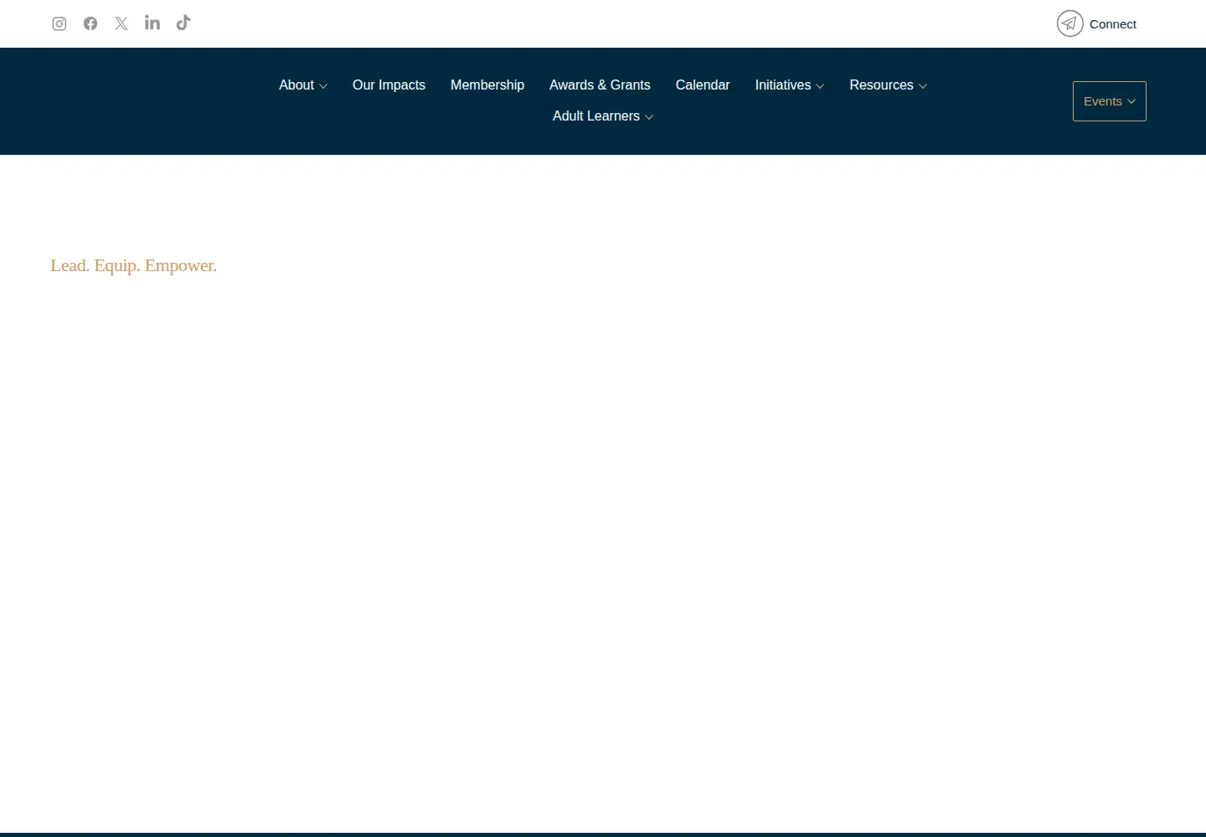Click the "Lead. Equip. Empower." tagline
The width and height of the screenshot is (1206, 837).
coord(133,265)
